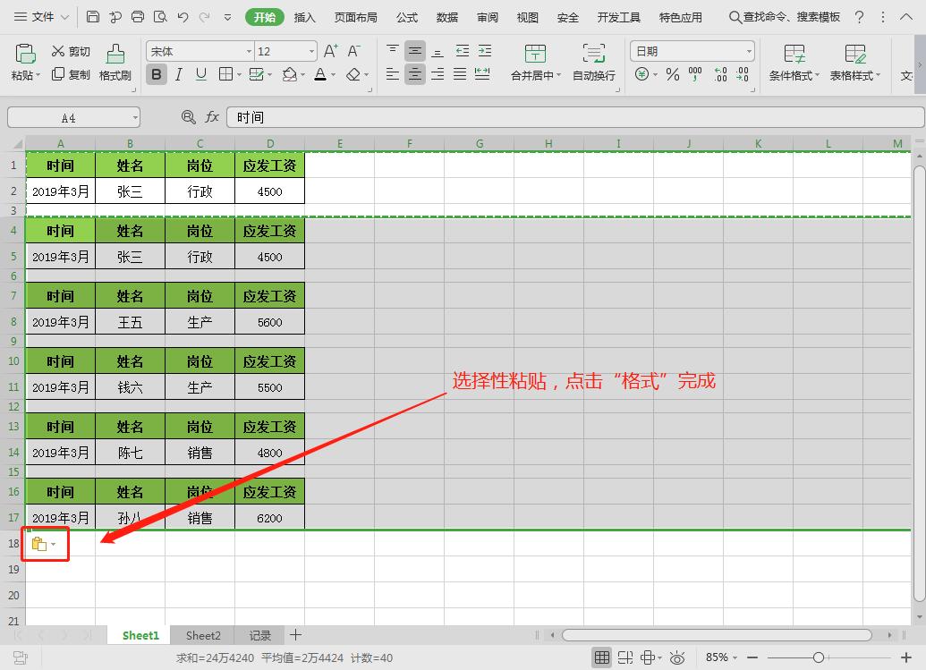Viewport: 926px width, 670px height.
Task: Click the Cut (剪切) icon
Action: pos(71,51)
